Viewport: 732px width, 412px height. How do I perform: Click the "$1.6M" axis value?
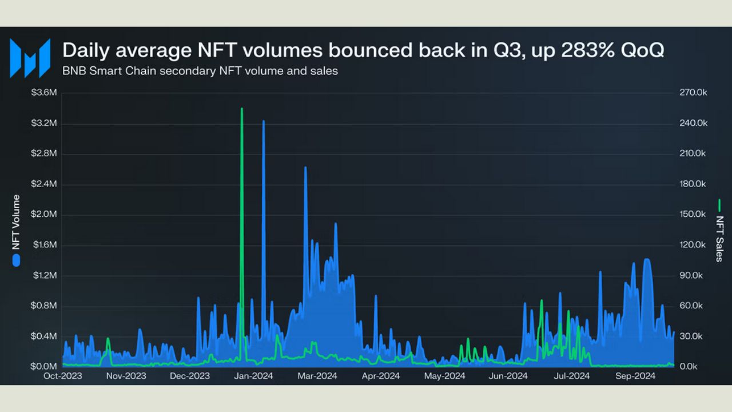(43, 245)
